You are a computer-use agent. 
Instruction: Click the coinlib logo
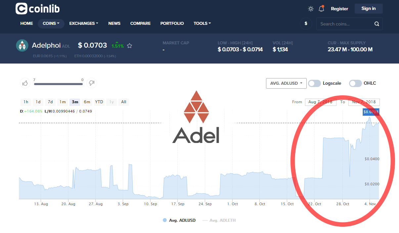coord(37,9)
